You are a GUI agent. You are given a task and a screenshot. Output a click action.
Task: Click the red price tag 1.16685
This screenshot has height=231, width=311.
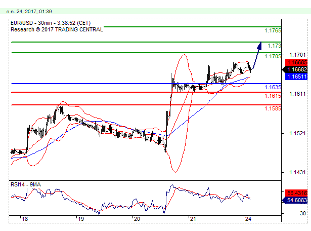click(296, 62)
